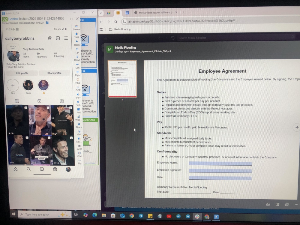Tap Instagram bottom new post icon
Image resolution: width=300 pixels, height=225 pixels.
pyautogui.click(x=42, y=169)
